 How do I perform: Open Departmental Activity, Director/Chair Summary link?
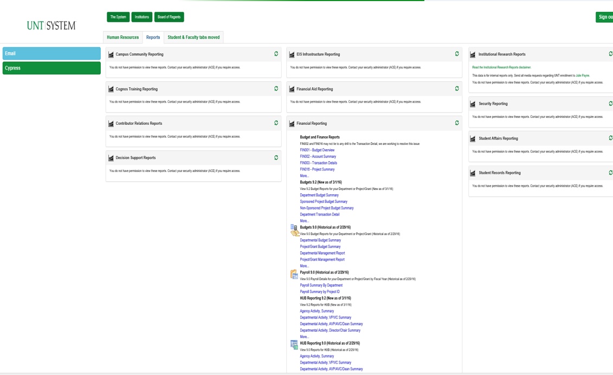point(330,330)
